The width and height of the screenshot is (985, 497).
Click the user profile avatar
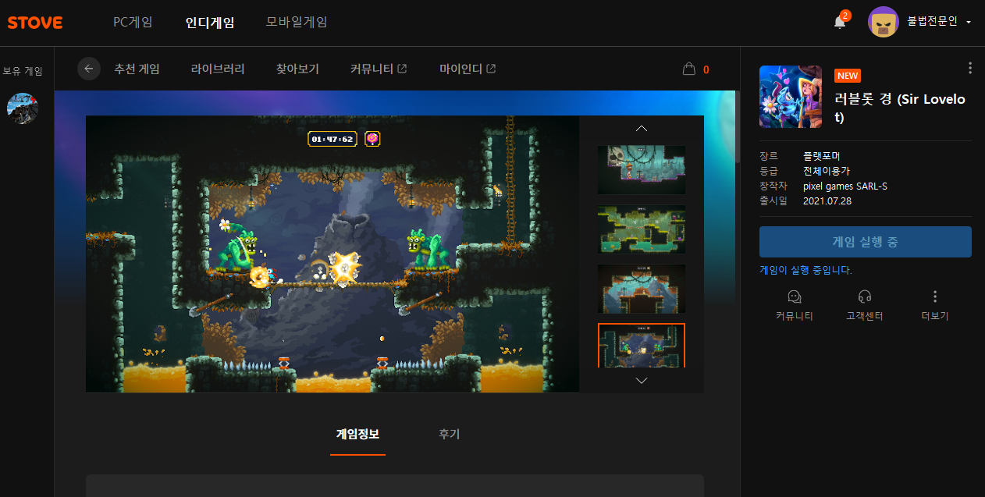(883, 22)
